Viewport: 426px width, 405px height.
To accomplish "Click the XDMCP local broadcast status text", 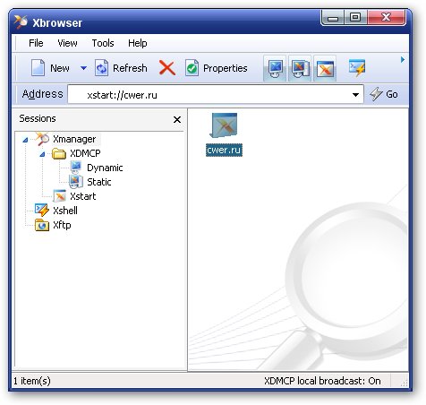I will [322, 381].
